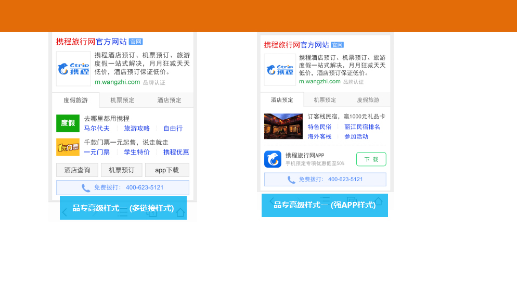
Task: Click the right card title 携程旅行网官方网站
Action: tap(296, 45)
